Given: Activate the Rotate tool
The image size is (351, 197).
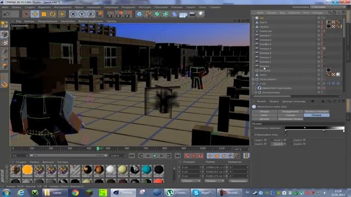Looking at the screenshot, I should click(53, 14).
